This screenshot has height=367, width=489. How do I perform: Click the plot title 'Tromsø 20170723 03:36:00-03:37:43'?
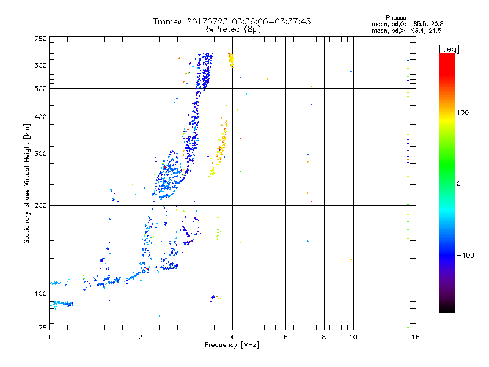coord(232,21)
